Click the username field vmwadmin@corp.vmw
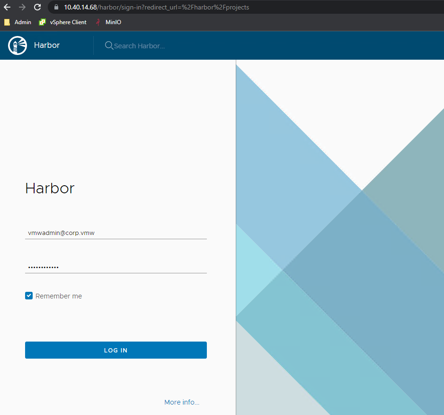Screen dimensions: 444x415 click(x=116, y=233)
